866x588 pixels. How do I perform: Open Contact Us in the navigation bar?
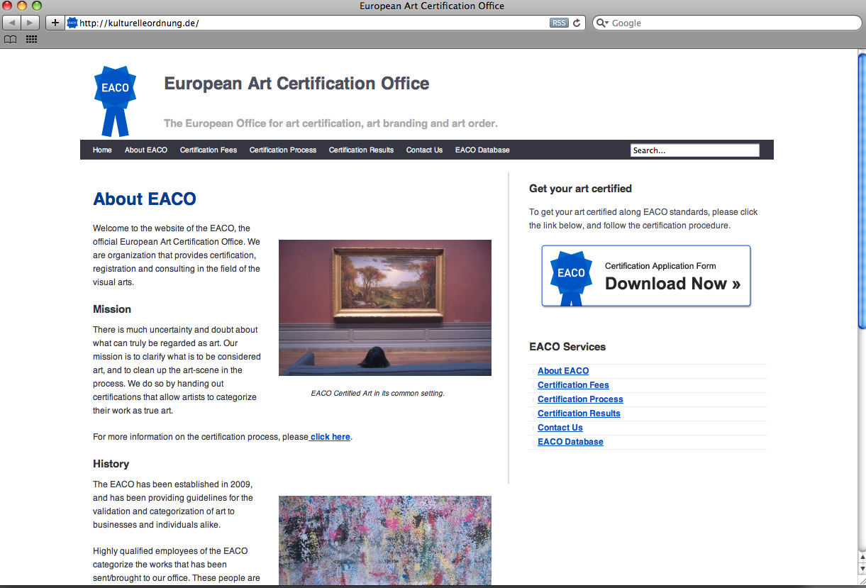pos(424,150)
